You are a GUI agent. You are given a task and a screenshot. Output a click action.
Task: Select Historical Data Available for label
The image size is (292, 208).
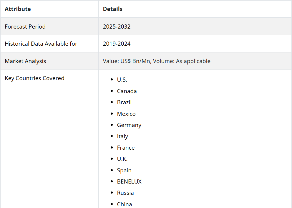tap(41, 44)
